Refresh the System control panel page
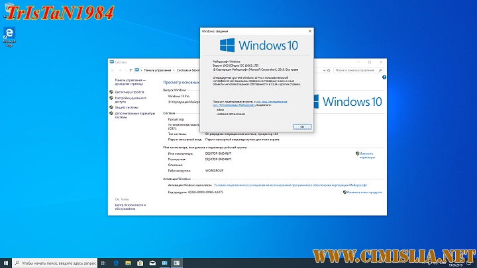The height and width of the screenshot is (268, 477). click(329, 70)
